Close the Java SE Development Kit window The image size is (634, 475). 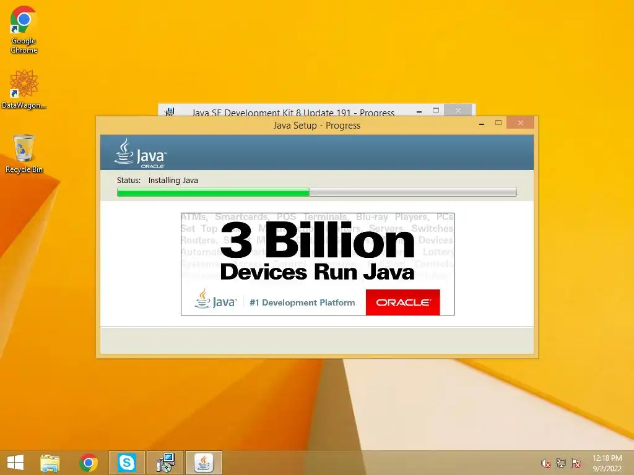[x=458, y=110]
